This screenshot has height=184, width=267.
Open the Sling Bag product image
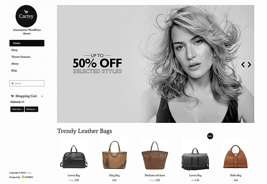pyautogui.click(x=114, y=155)
